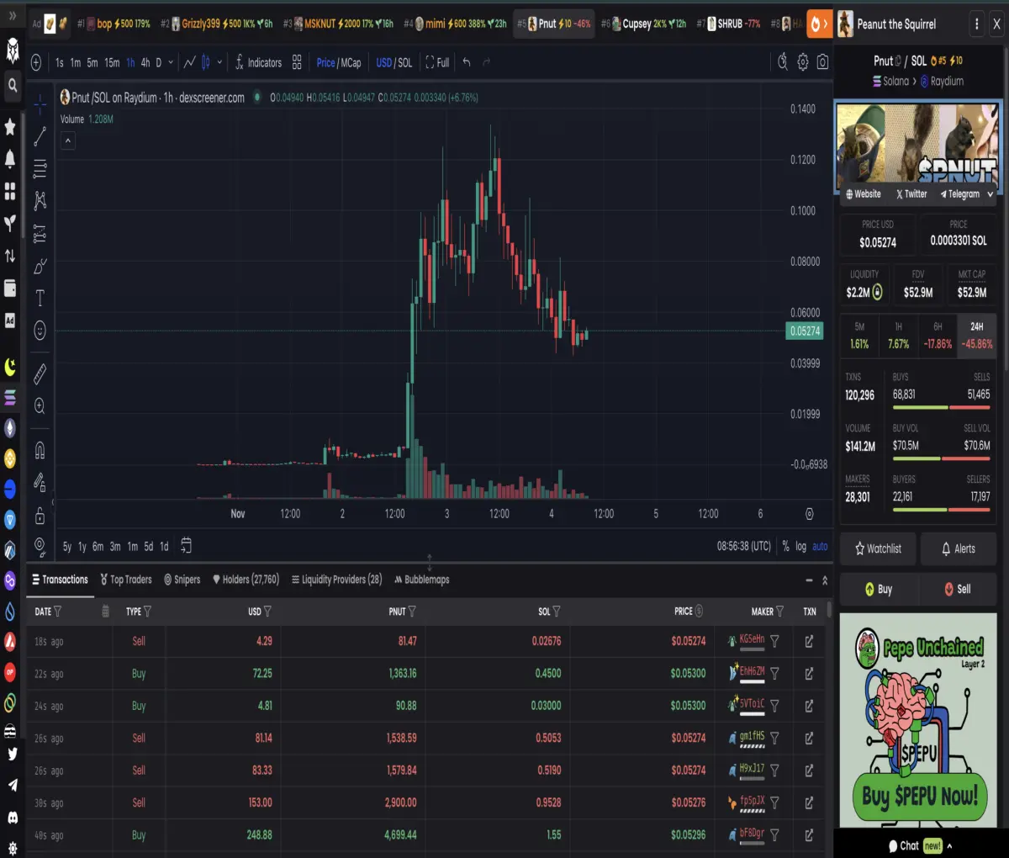The width and height of the screenshot is (1009, 858).
Task: Open explorer link for KG5eHn transaction
Action: pyautogui.click(x=809, y=641)
